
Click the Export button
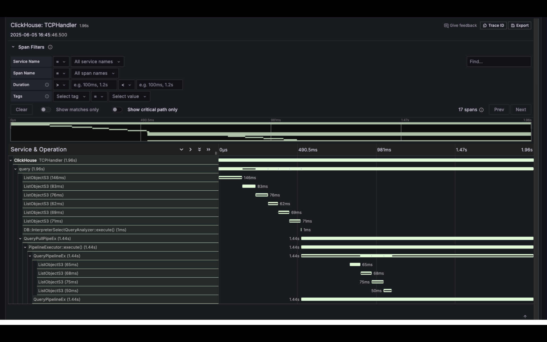click(519, 25)
